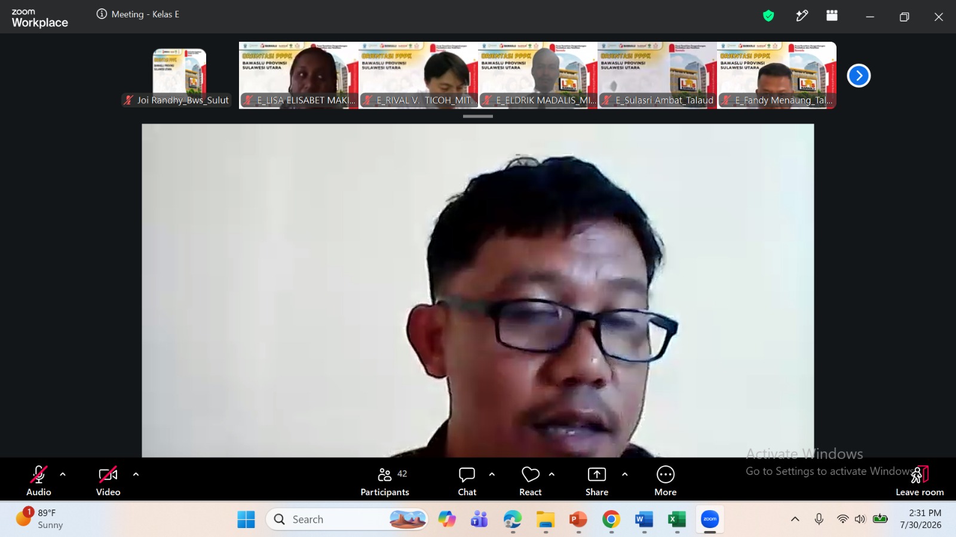Start screen Share
956x537 pixels.
(x=597, y=481)
